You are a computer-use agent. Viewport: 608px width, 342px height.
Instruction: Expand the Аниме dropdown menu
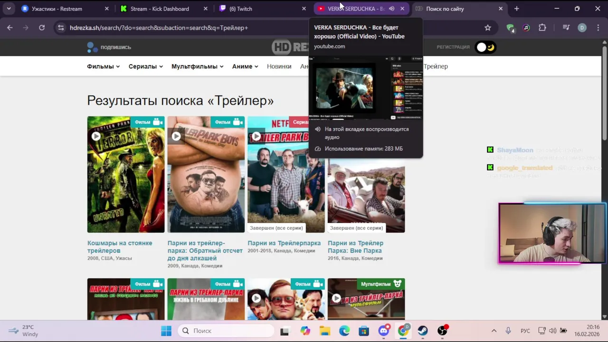[x=245, y=66]
